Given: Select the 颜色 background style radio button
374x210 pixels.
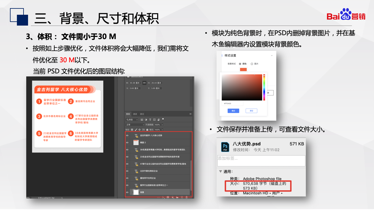Looking at the screenshot, I should 240,64.
